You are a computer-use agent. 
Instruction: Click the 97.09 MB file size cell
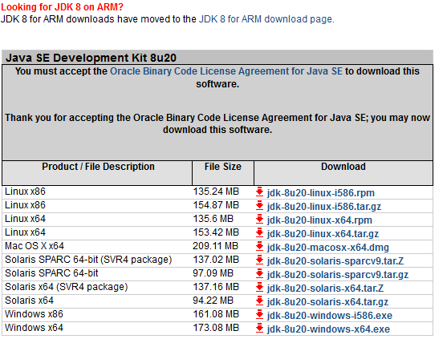pyautogui.click(x=223, y=273)
